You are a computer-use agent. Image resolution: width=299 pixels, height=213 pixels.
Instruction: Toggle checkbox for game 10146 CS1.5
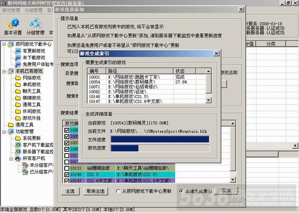[66, 174]
